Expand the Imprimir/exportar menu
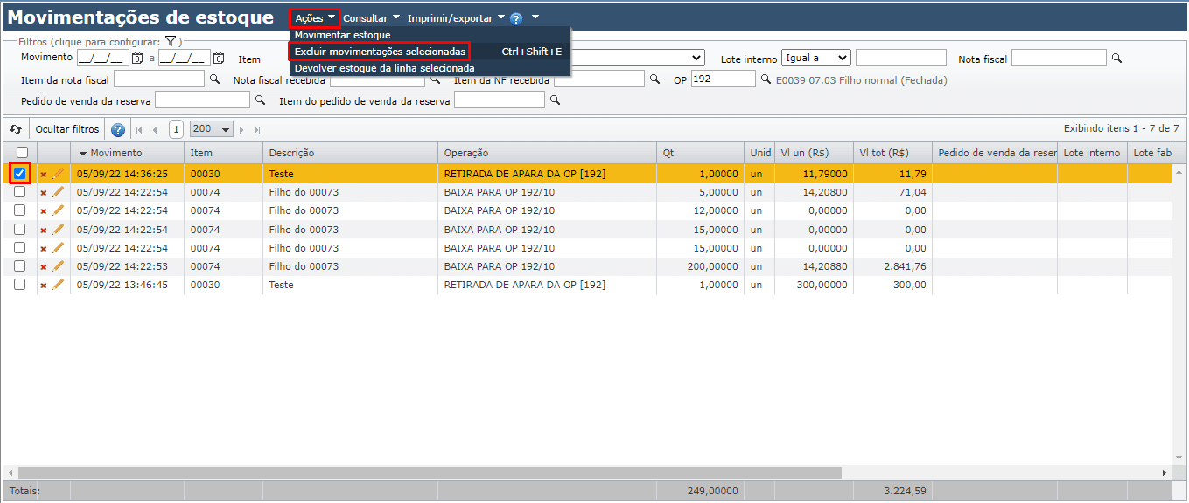This screenshot has height=503, width=1189. (456, 17)
